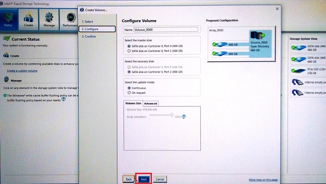
Task: Open the Create toolbar section
Action: point(29,20)
